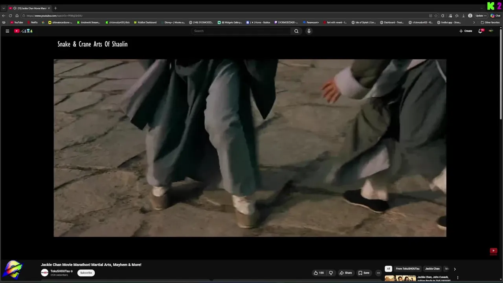This screenshot has height=283, width=503.
Task: Open the Netflix bookmark
Action: pos(32,22)
